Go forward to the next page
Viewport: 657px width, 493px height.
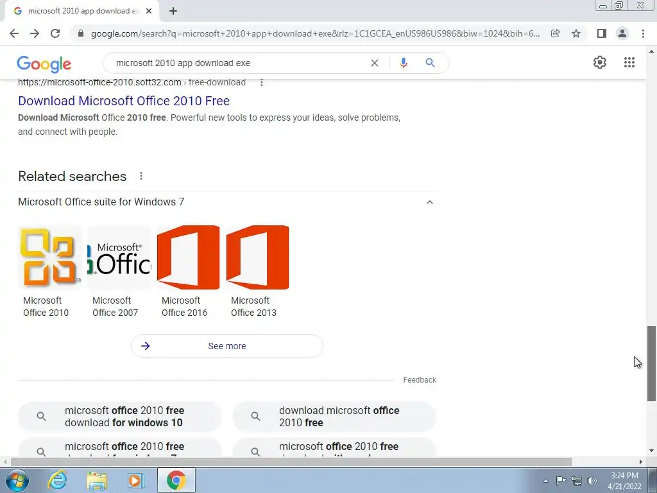point(35,33)
